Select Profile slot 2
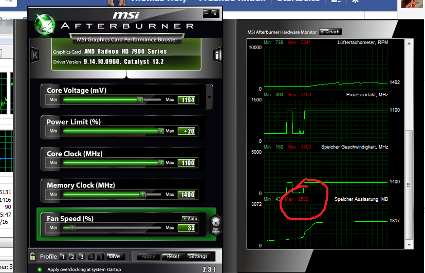Image resolution: width=425 pixels, height=273 pixels. pos(72,257)
